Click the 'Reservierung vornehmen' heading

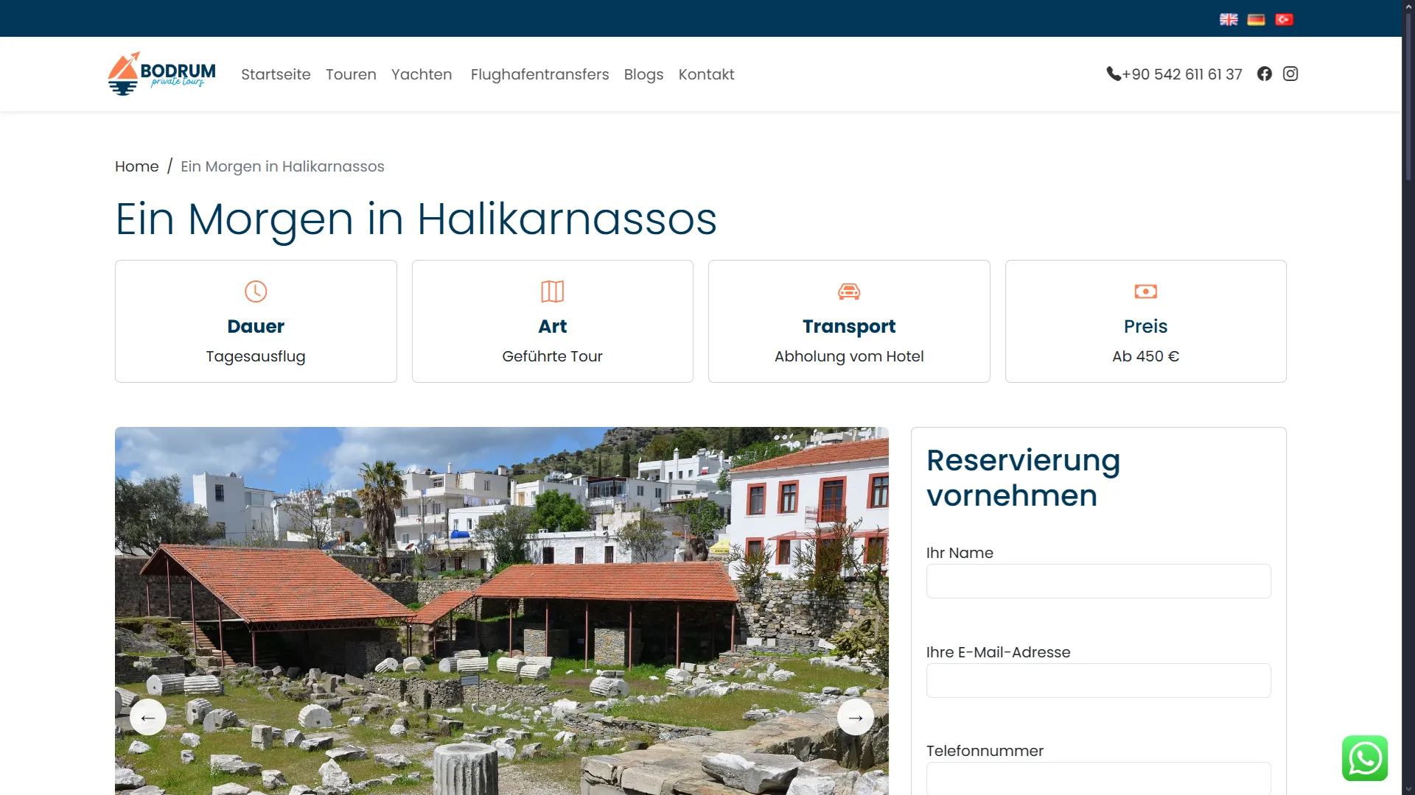(1023, 478)
